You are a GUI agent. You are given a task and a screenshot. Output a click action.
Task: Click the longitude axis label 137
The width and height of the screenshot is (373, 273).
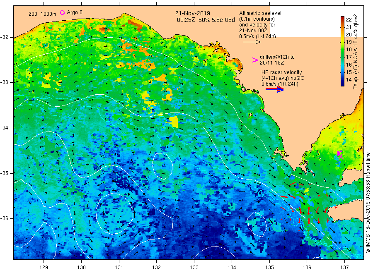344,268
